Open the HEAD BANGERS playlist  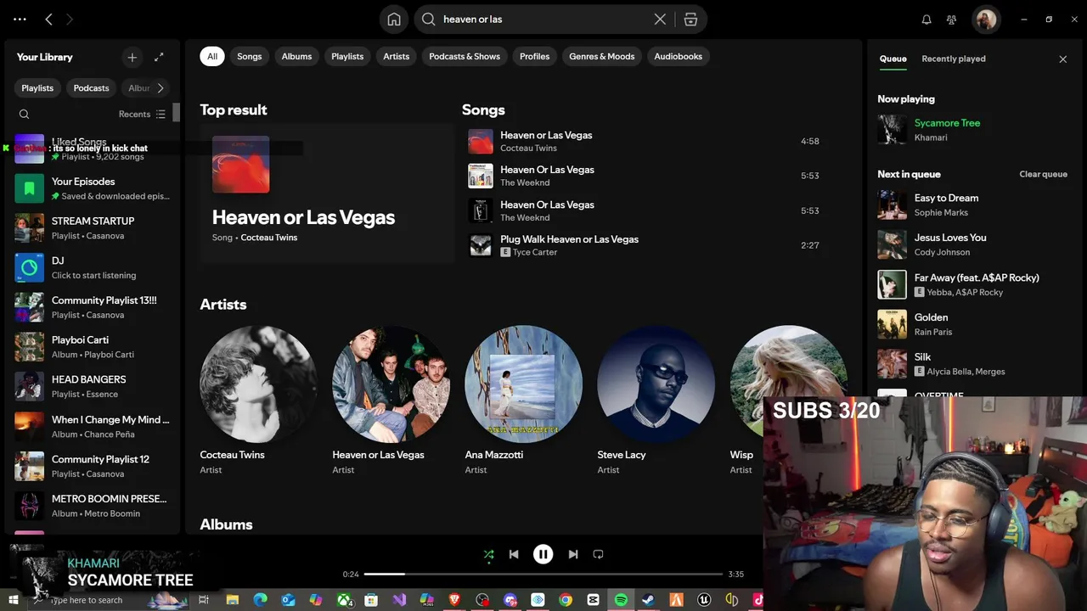[93, 386]
